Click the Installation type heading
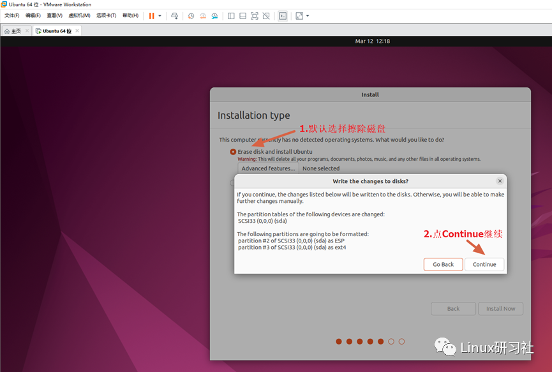 (253, 115)
